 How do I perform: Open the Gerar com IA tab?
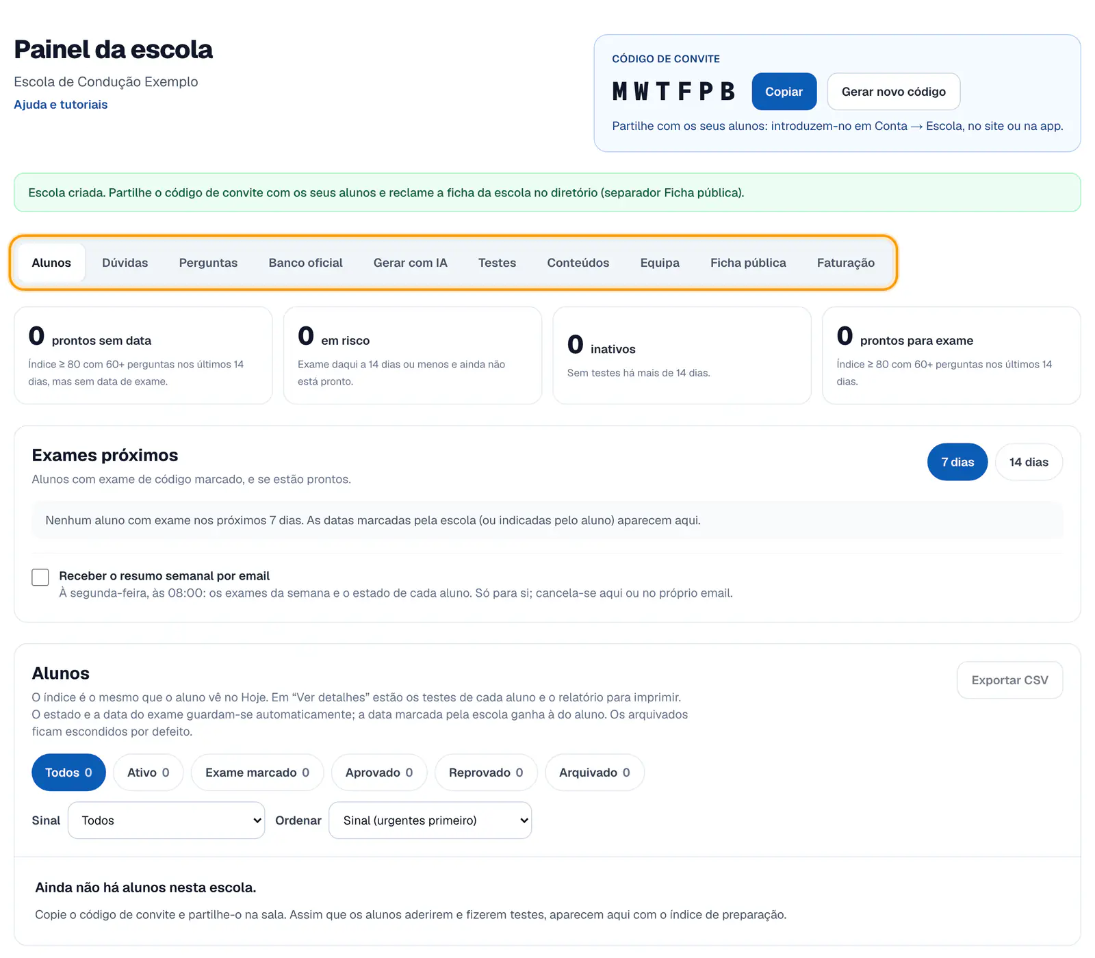tap(410, 263)
